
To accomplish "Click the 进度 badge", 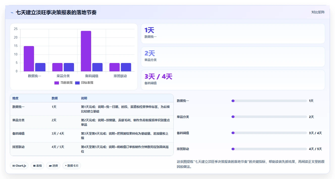I will 53,166.
